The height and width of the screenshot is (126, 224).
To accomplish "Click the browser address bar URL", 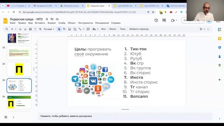I will point(79,12).
